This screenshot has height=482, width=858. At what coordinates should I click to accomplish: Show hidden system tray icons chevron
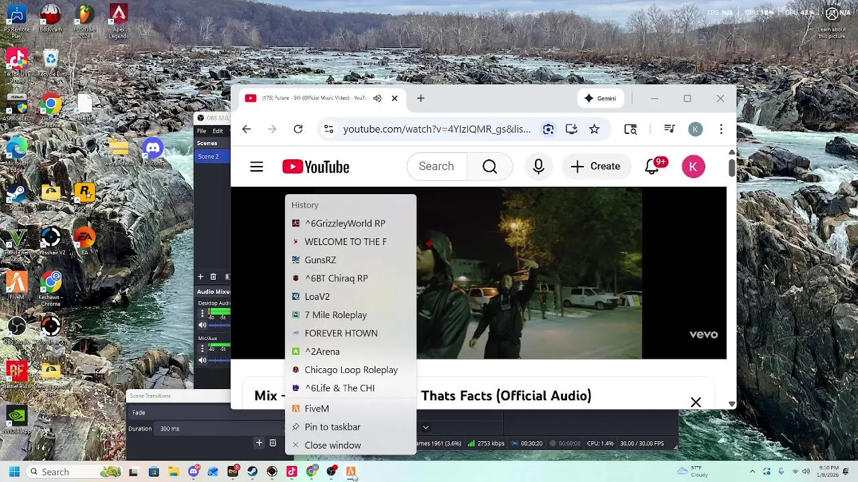(x=752, y=472)
